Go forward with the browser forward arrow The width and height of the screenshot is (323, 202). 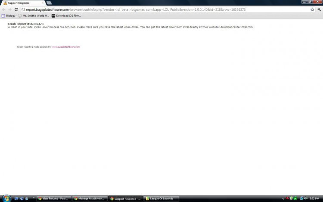tap(10, 9)
